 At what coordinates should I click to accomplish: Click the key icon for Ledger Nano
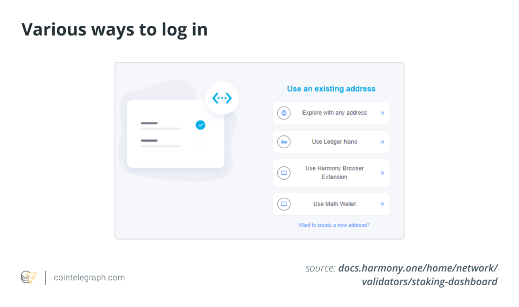pyautogui.click(x=284, y=142)
